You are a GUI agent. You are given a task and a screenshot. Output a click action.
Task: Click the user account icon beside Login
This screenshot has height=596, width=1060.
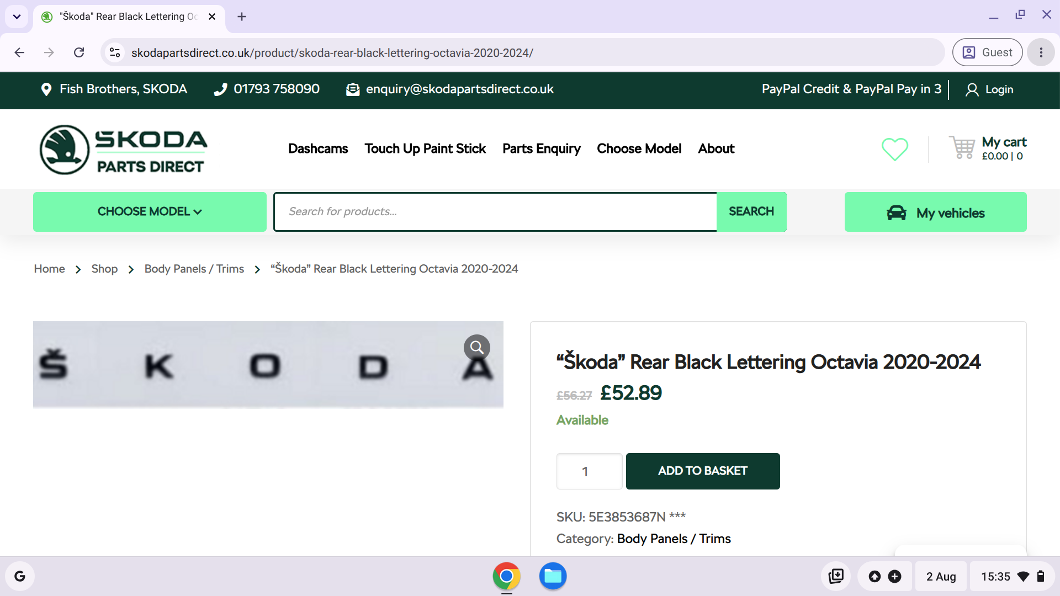click(x=972, y=89)
